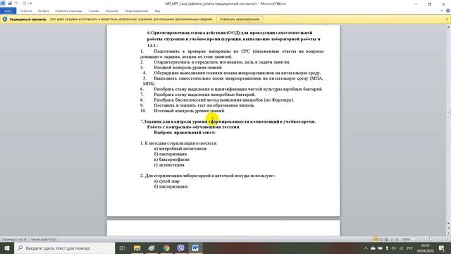Close the protected view message bar
This screenshot has height=254, width=451.
pos(447,19)
